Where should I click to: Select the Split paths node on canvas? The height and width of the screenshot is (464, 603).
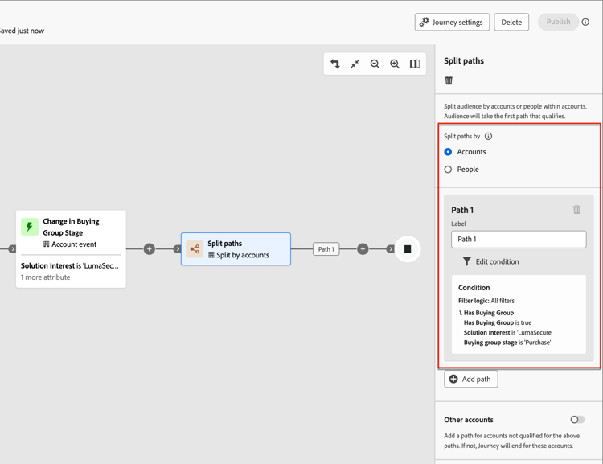(236, 249)
